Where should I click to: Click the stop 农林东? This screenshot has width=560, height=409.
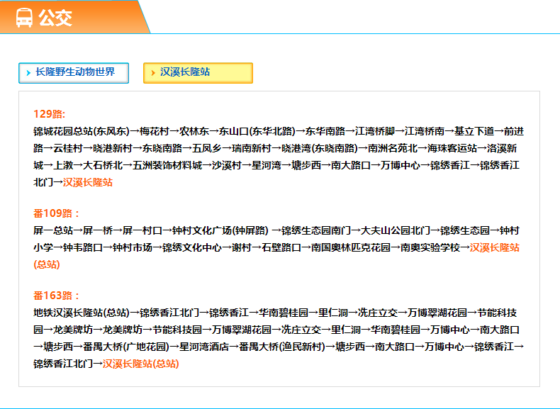coord(194,131)
